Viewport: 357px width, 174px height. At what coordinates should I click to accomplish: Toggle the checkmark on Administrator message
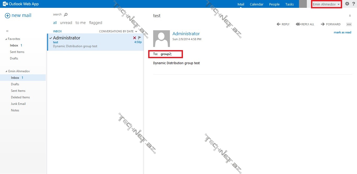[x=51, y=38]
